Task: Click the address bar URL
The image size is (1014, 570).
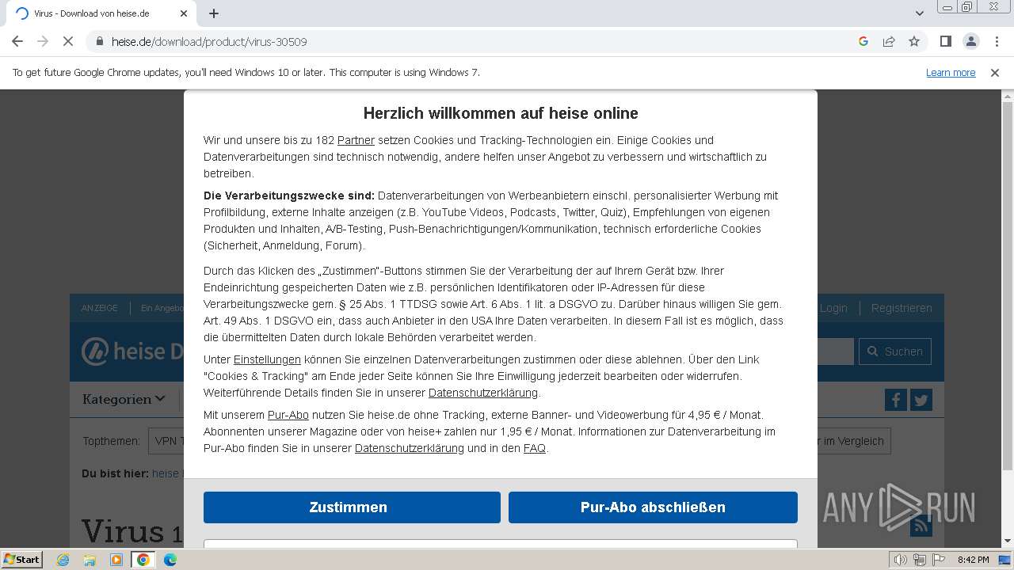Action: pos(209,41)
